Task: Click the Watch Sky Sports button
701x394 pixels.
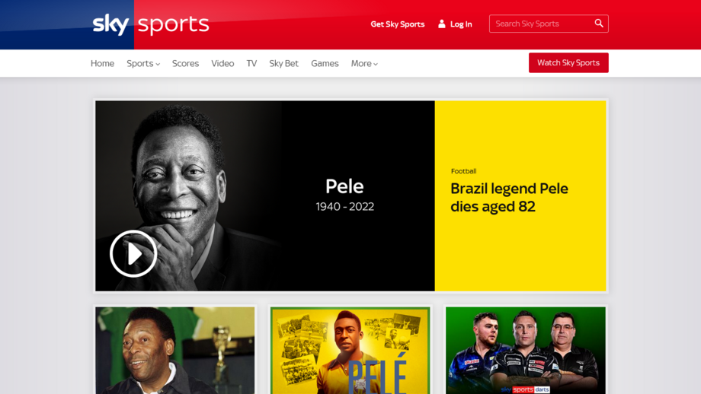Action: click(568, 62)
